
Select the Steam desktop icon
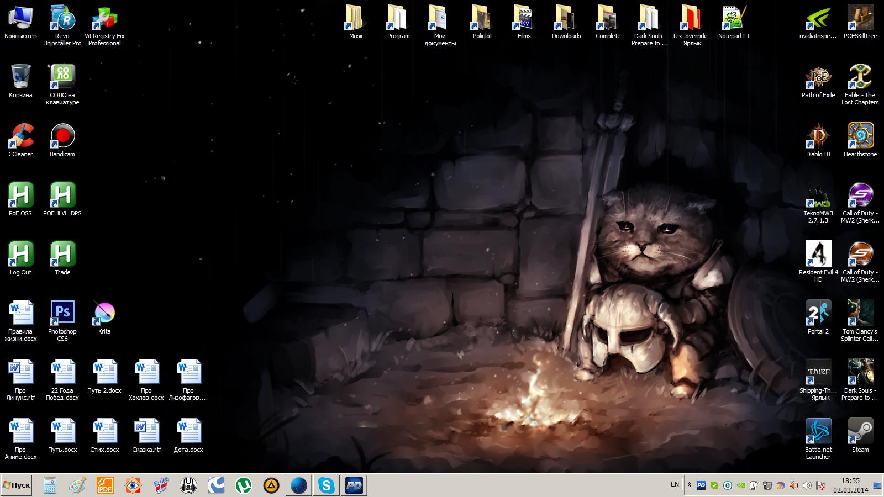[860, 431]
